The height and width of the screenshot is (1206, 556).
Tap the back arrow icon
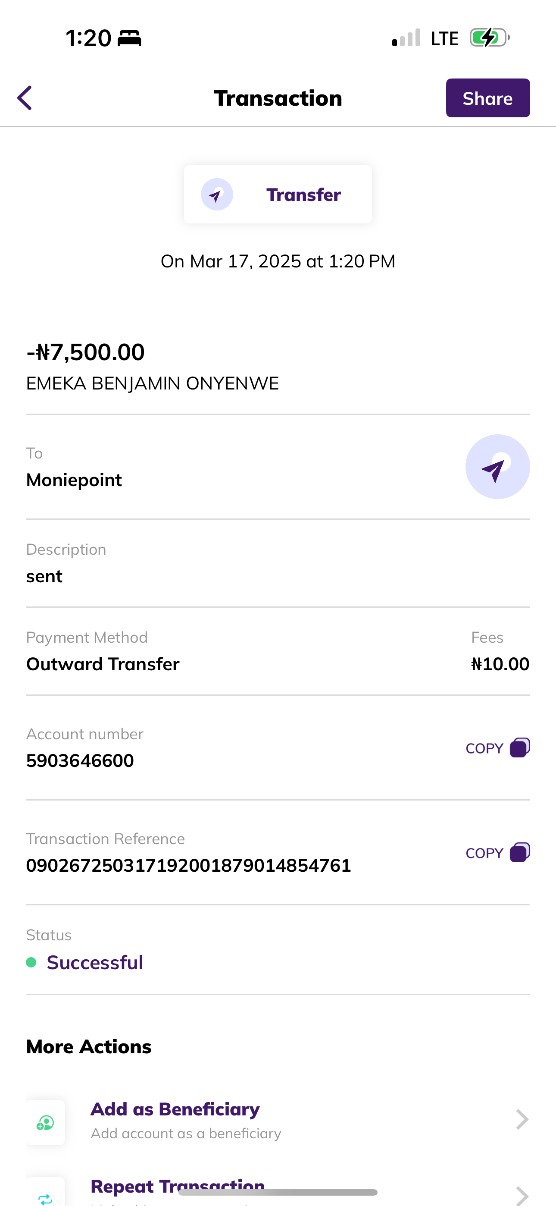point(25,98)
